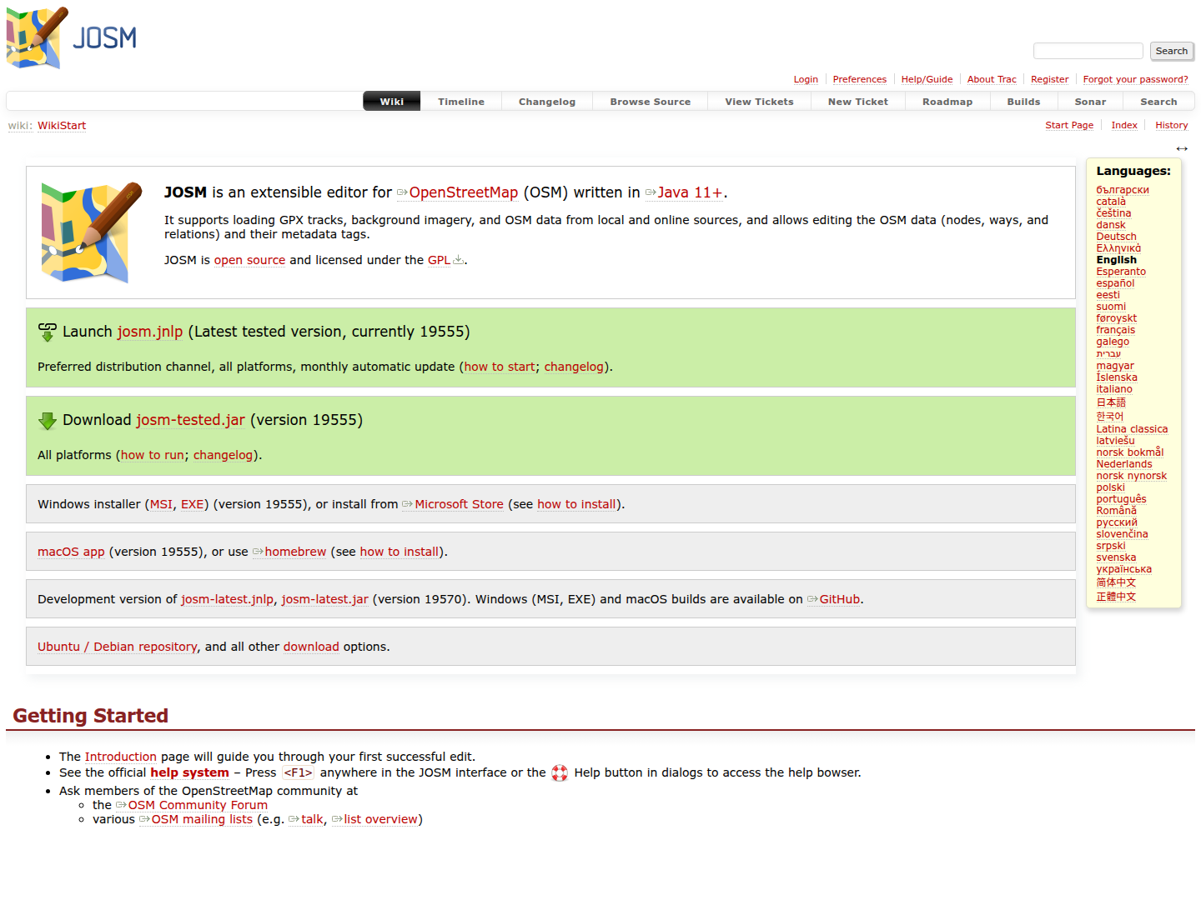Click the open source link
The height and width of the screenshot is (900, 1201).
pos(249,260)
